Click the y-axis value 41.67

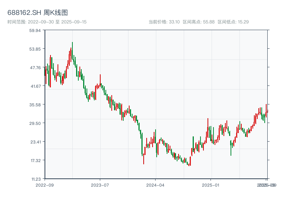click(36, 86)
